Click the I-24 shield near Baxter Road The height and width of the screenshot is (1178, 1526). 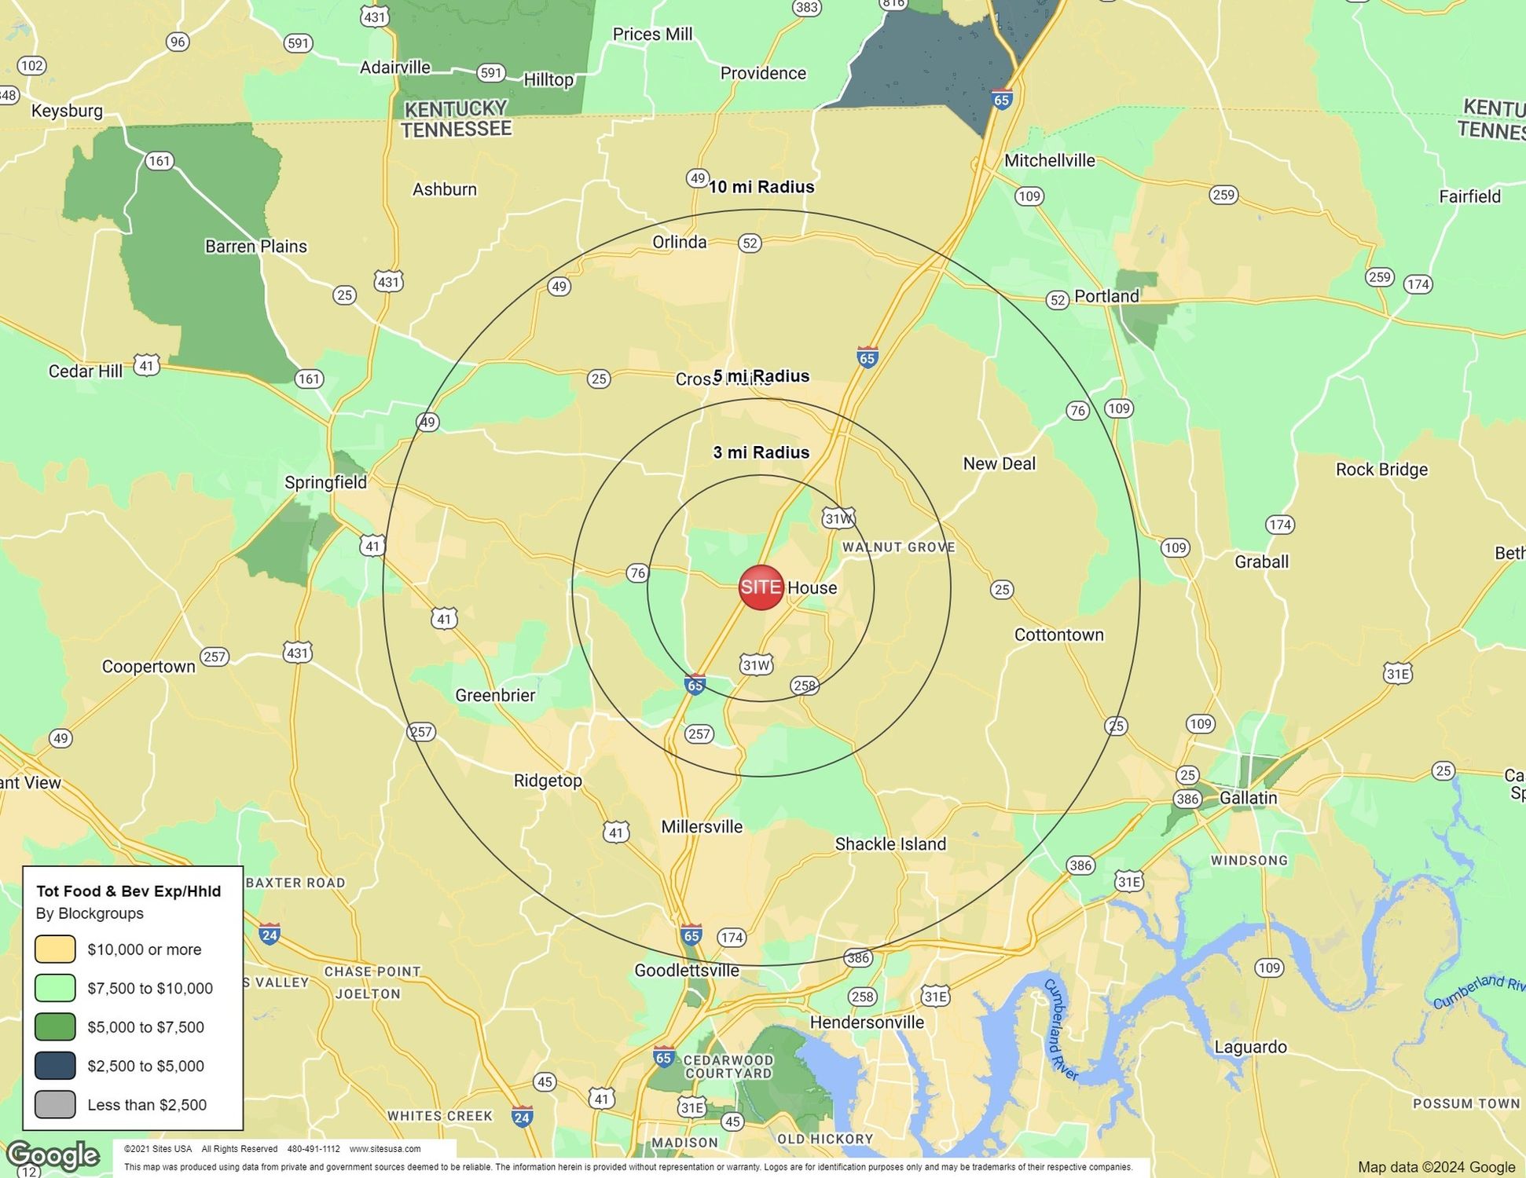coord(270,935)
